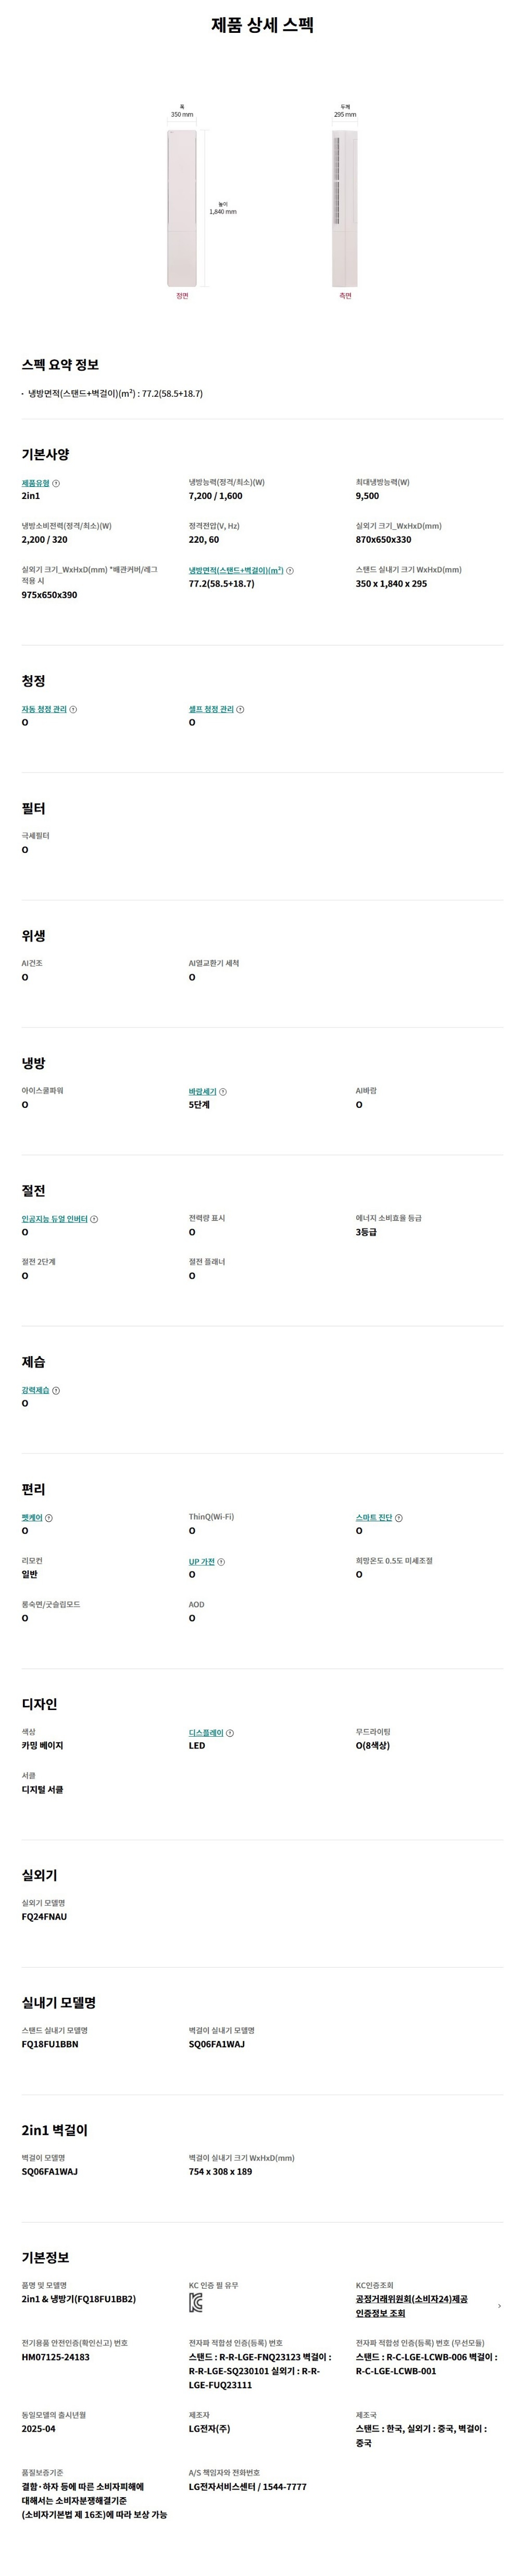Click the info icon beside 바람세기

click(223, 1092)
